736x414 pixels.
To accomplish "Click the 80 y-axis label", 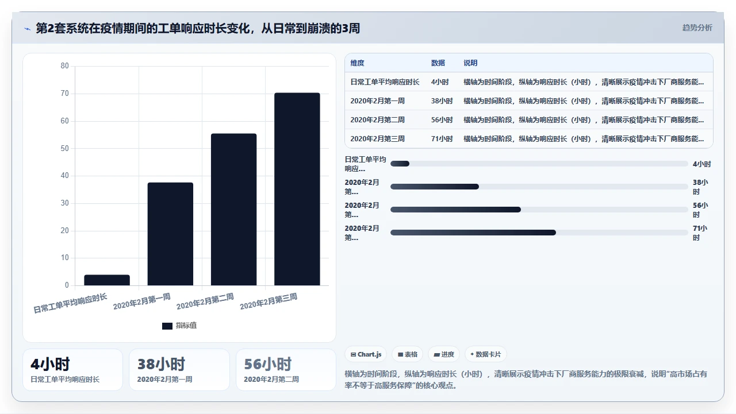I will pyautogui.click(x=64, y=66).
